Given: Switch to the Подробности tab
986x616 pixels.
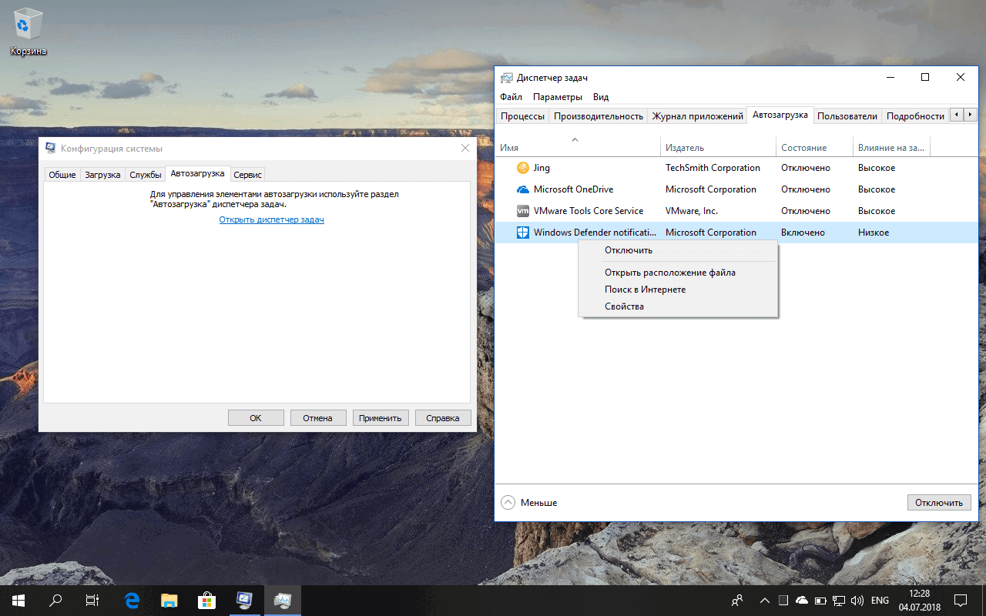Looking at the screenshot, I should tap(915, 116).
